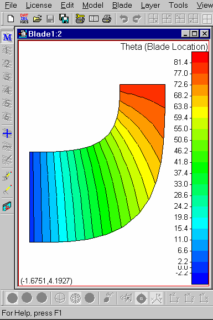The image size is (213, 320).
Task: Maximize the Blade1:2 child window
Action: [x=195, y=34]
